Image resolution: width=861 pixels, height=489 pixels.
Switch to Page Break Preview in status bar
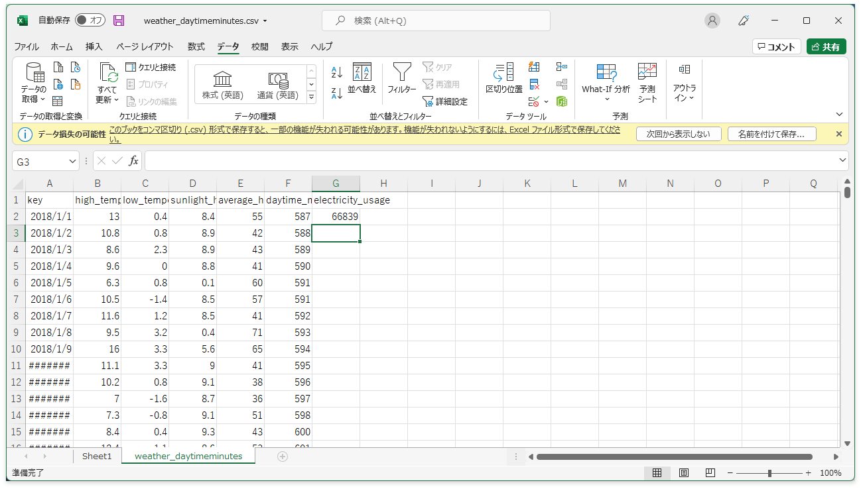710,473
